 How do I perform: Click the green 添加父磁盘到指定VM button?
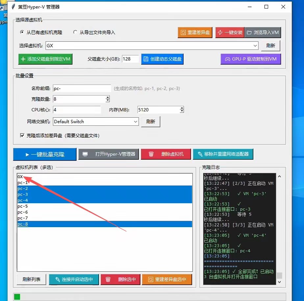(x=45, y=59)
